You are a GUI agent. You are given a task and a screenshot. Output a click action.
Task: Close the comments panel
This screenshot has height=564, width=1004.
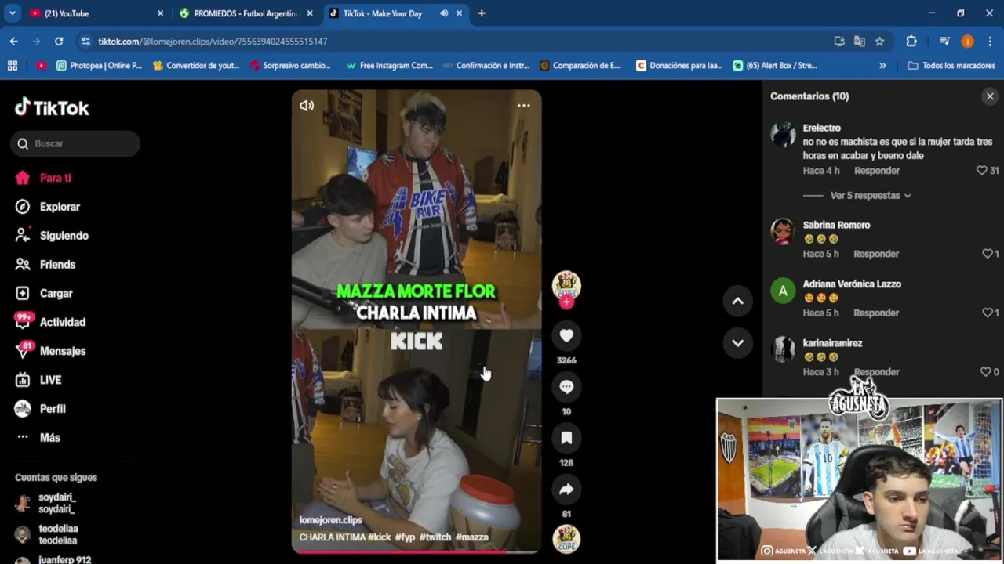pyautogui.click(x=990, y=96)
